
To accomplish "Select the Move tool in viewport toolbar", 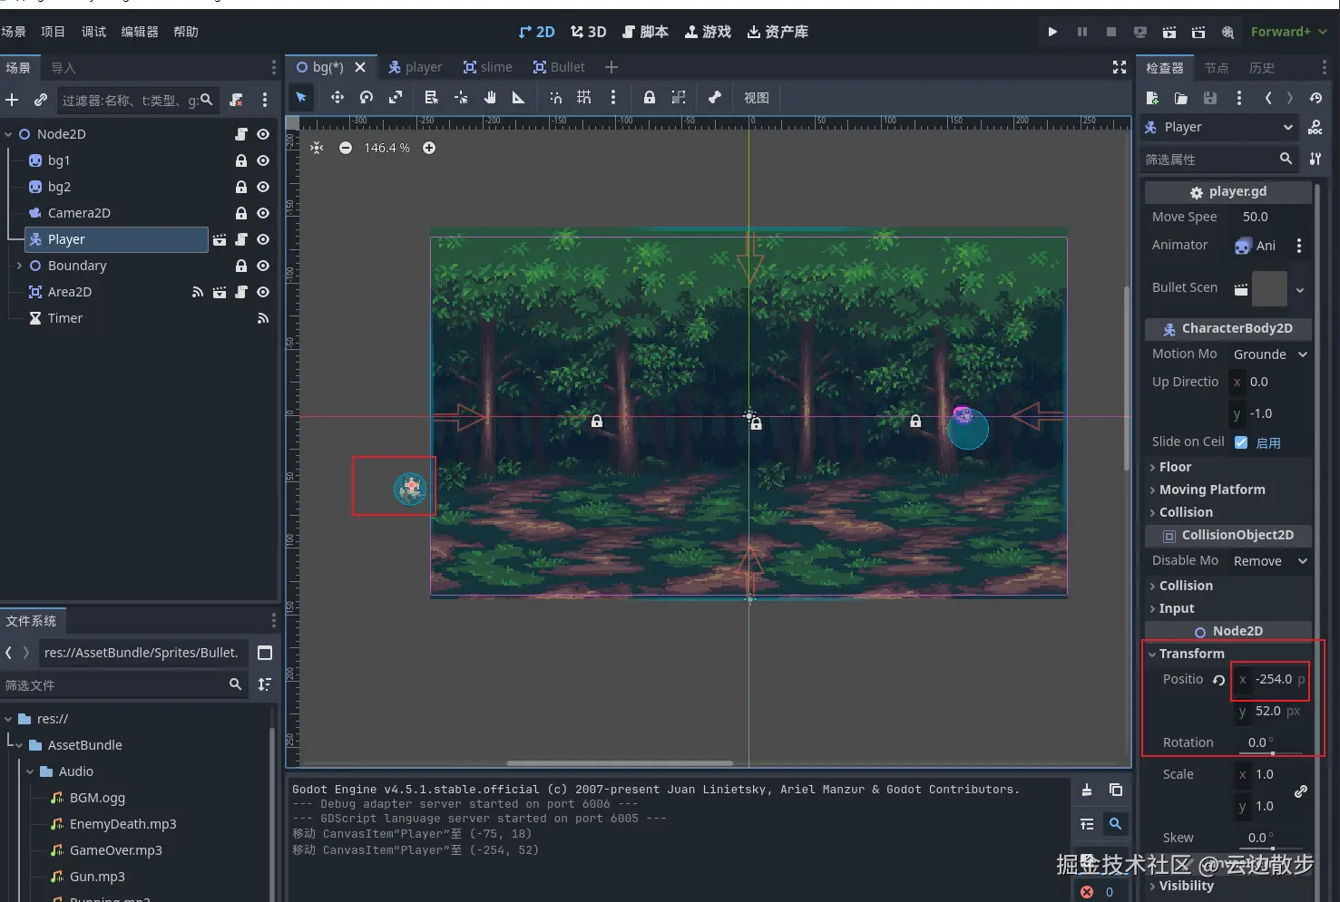I will click(x=337, y=98).
